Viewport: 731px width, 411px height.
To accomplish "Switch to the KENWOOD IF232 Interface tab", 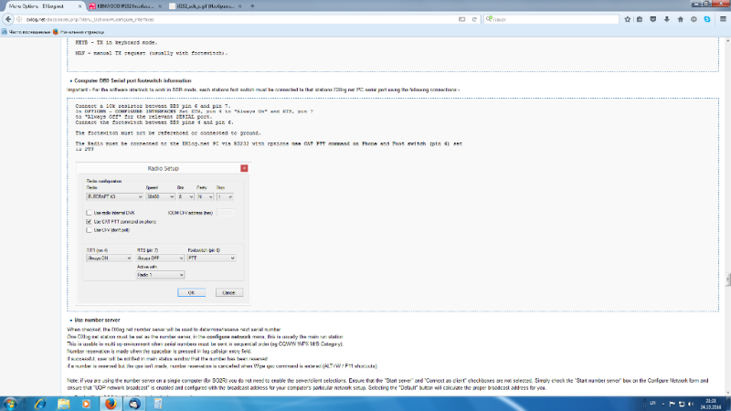I will coord(125,6).
